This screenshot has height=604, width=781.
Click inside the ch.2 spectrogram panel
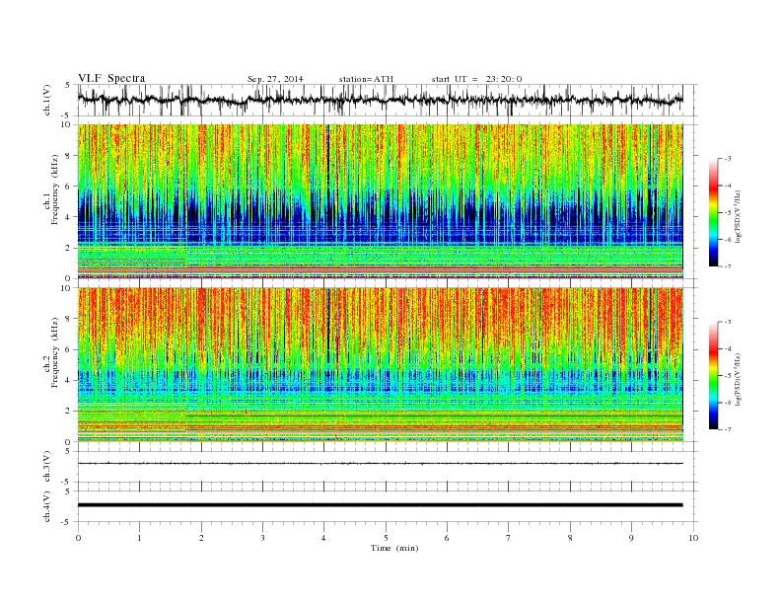[380, 365]
